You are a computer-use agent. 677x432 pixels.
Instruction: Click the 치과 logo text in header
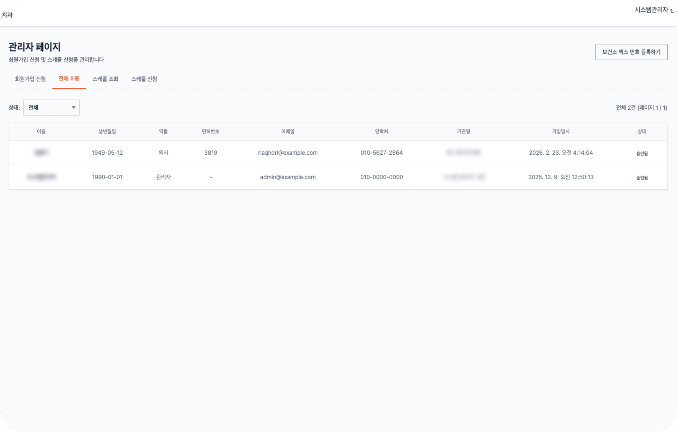(7, 15)
